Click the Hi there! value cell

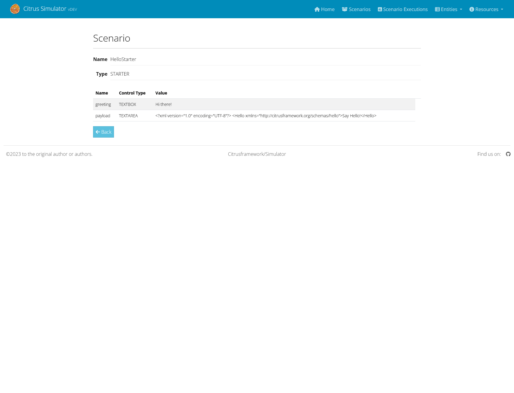tap(163, 104)
